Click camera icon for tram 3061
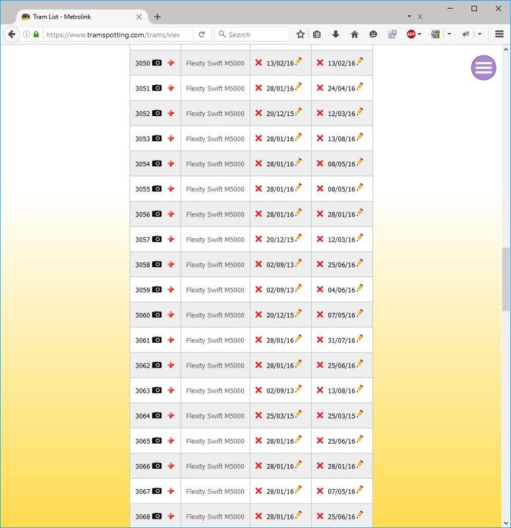This screenshot has height=528, width=511. click(157, 340)
